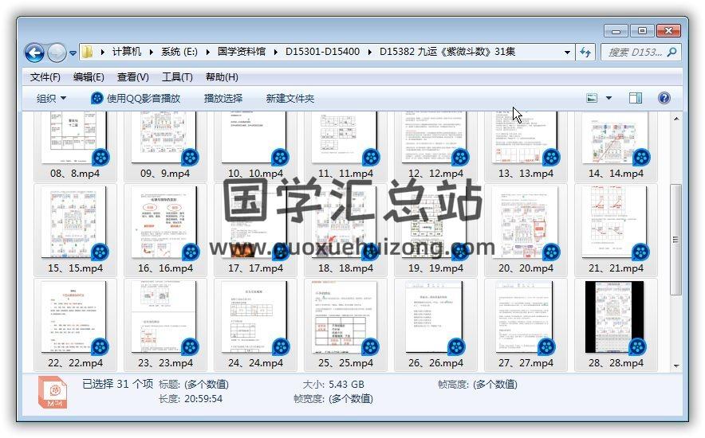Click 新建文件夹 toolbar button
Image resolution: width=705 pixels, height=438 pixels.
(x=290, y=98)
